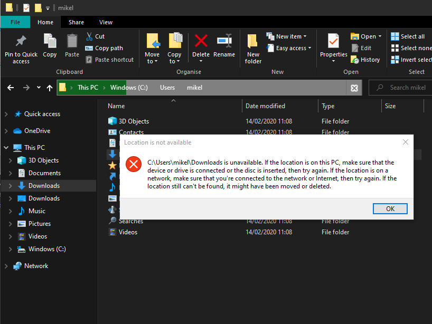
Task: Open Quick Access Toolbar customize arrow
Action: pyautogui.click(x=48, y=8)
